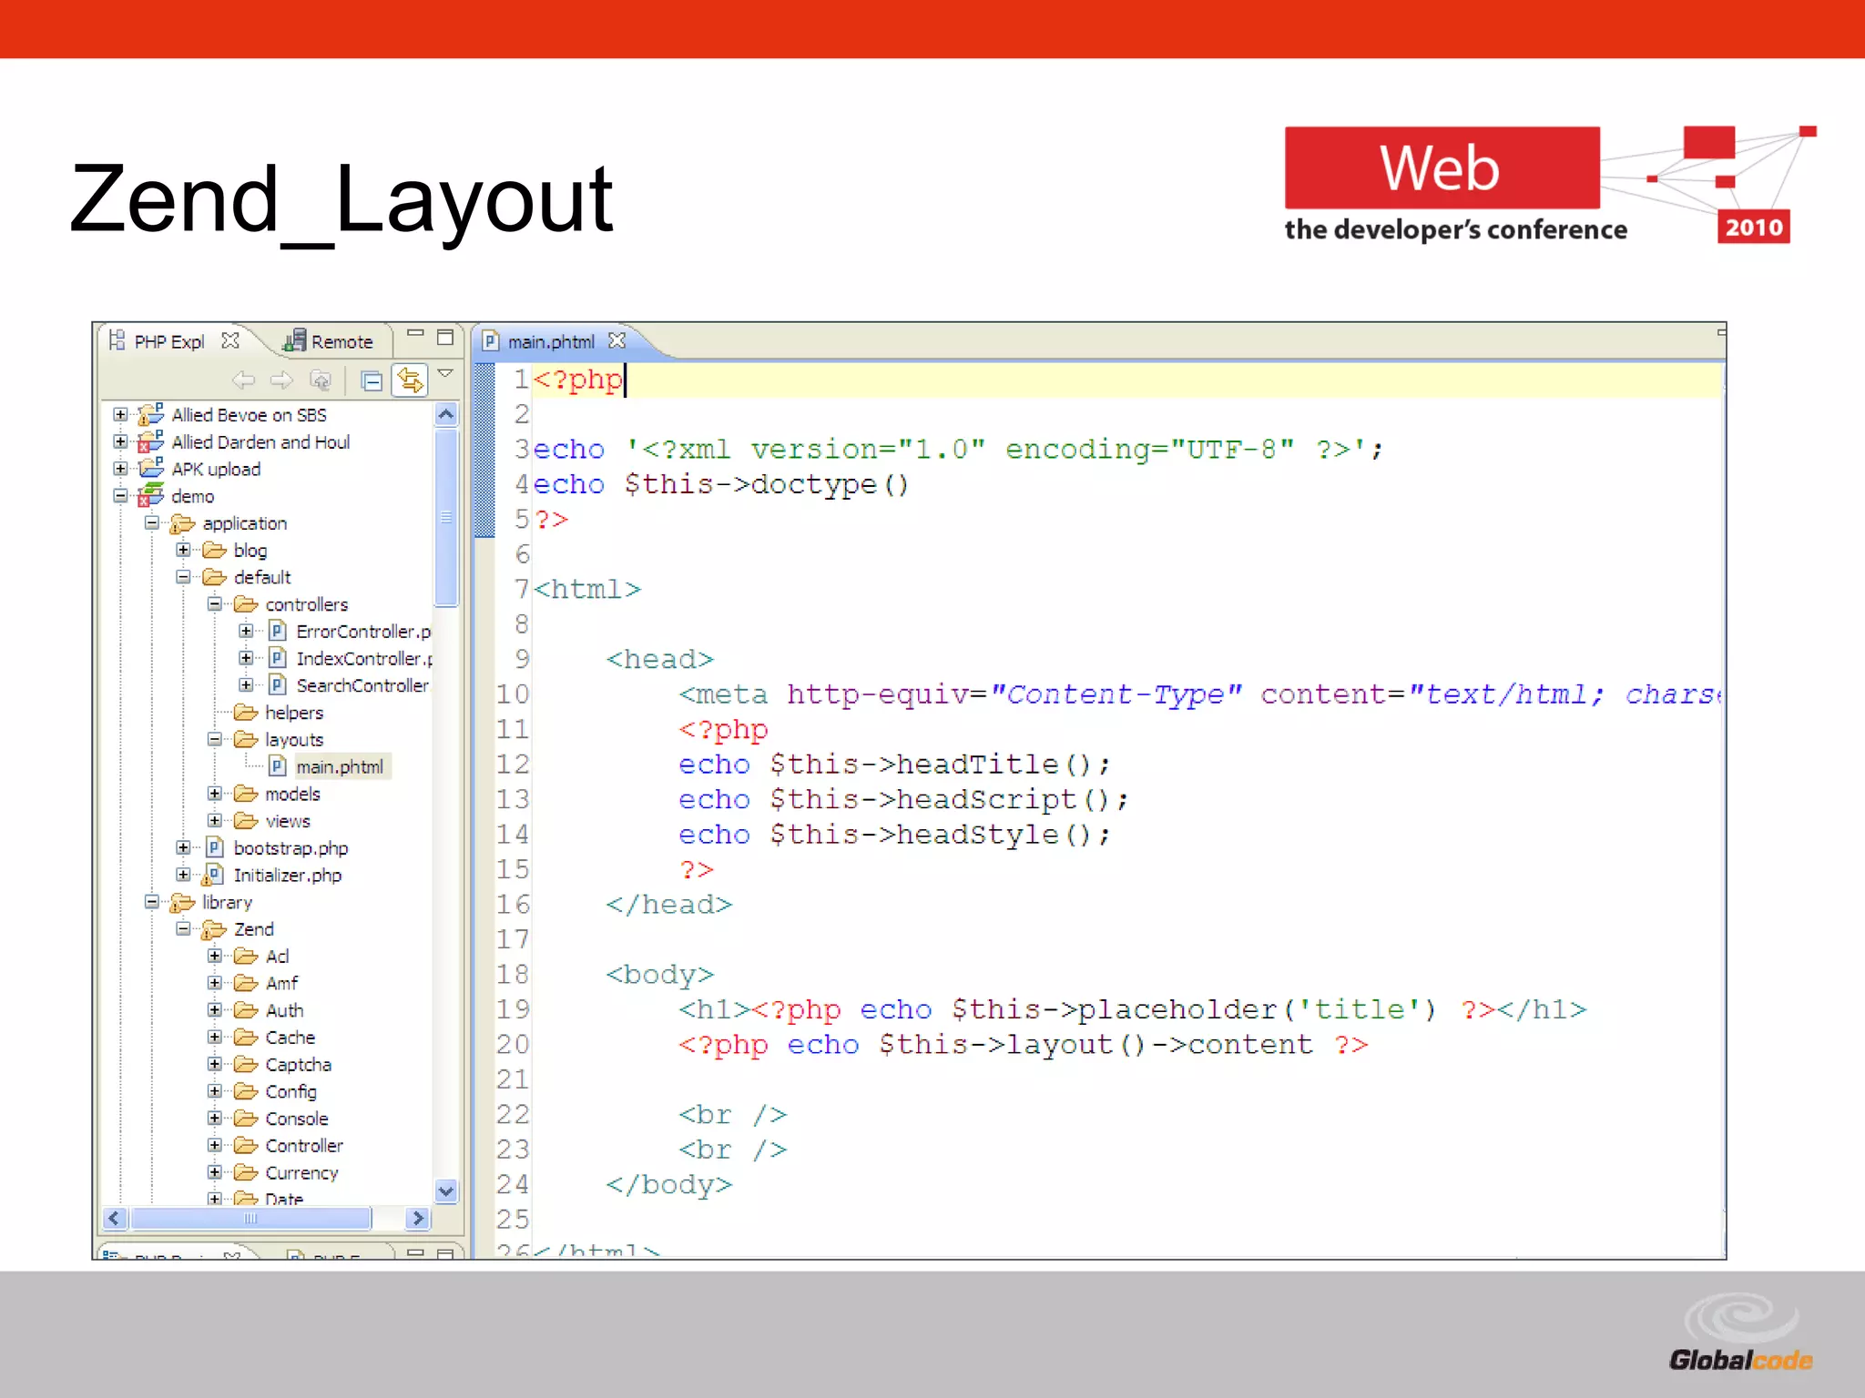Collapse the demo project node

click(x=120, y=496)
